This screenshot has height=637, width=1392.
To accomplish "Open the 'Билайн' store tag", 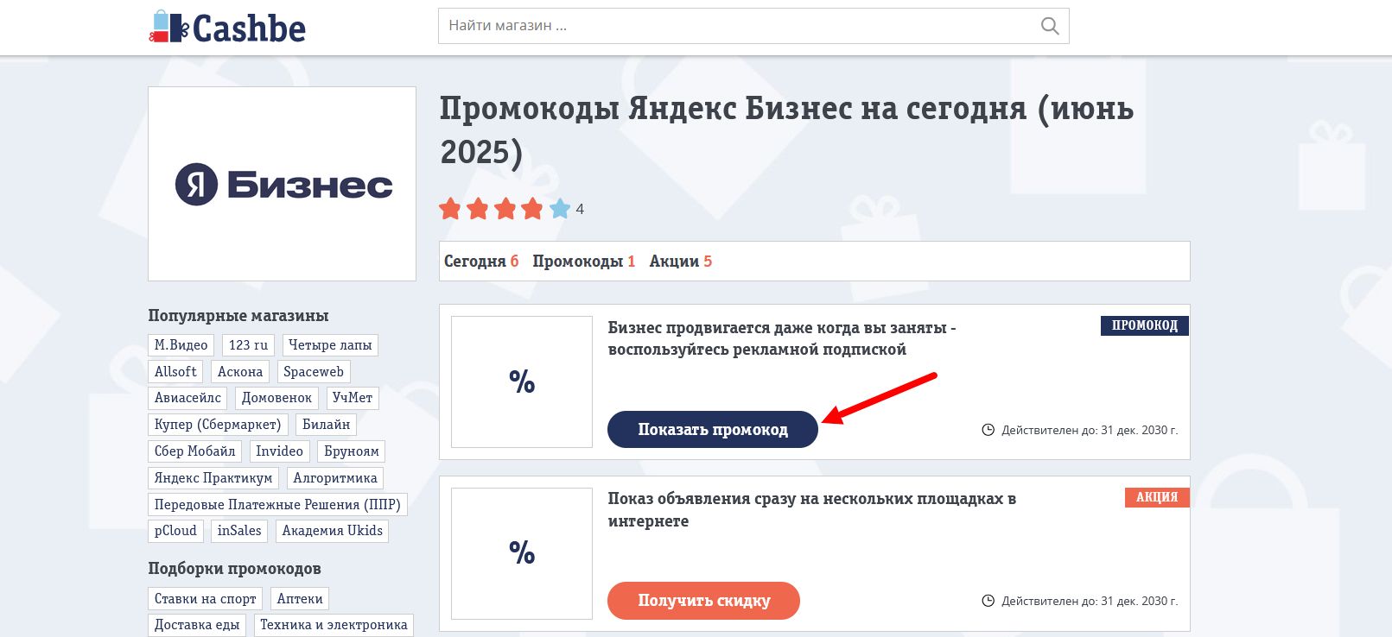I will (326, 425).
